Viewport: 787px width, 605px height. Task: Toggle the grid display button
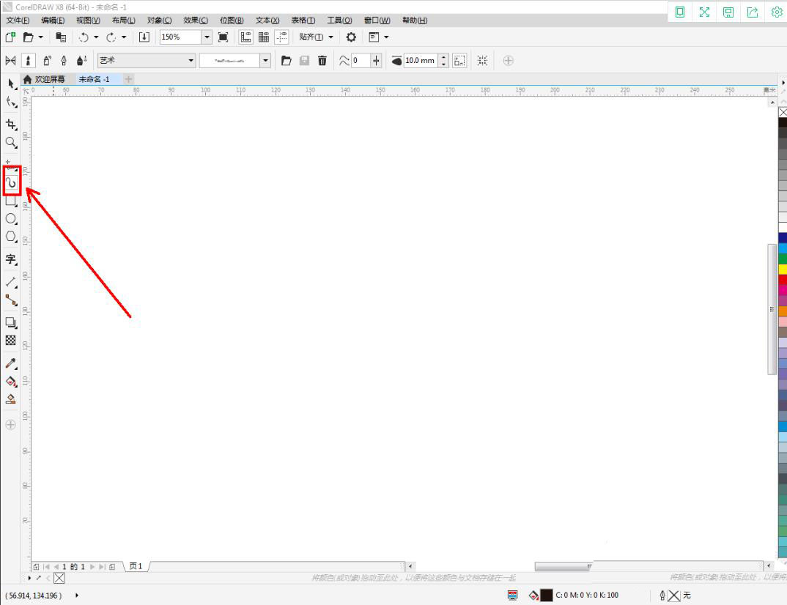264,37
